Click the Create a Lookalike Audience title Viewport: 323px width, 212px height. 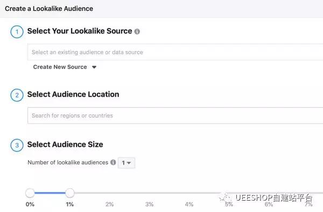(49, 9)
